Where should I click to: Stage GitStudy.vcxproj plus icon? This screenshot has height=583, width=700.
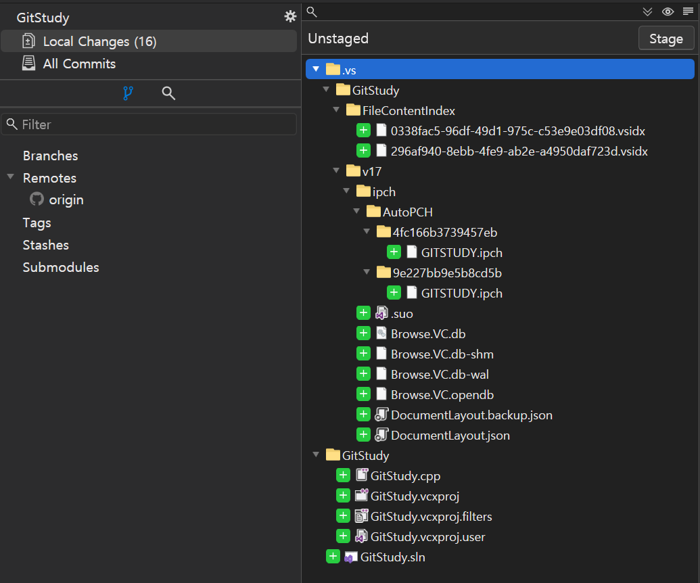point(344,496)
